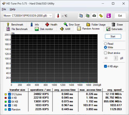Click the random access results graph
This screenshot has height=115, width=129.
coord(54,59)
